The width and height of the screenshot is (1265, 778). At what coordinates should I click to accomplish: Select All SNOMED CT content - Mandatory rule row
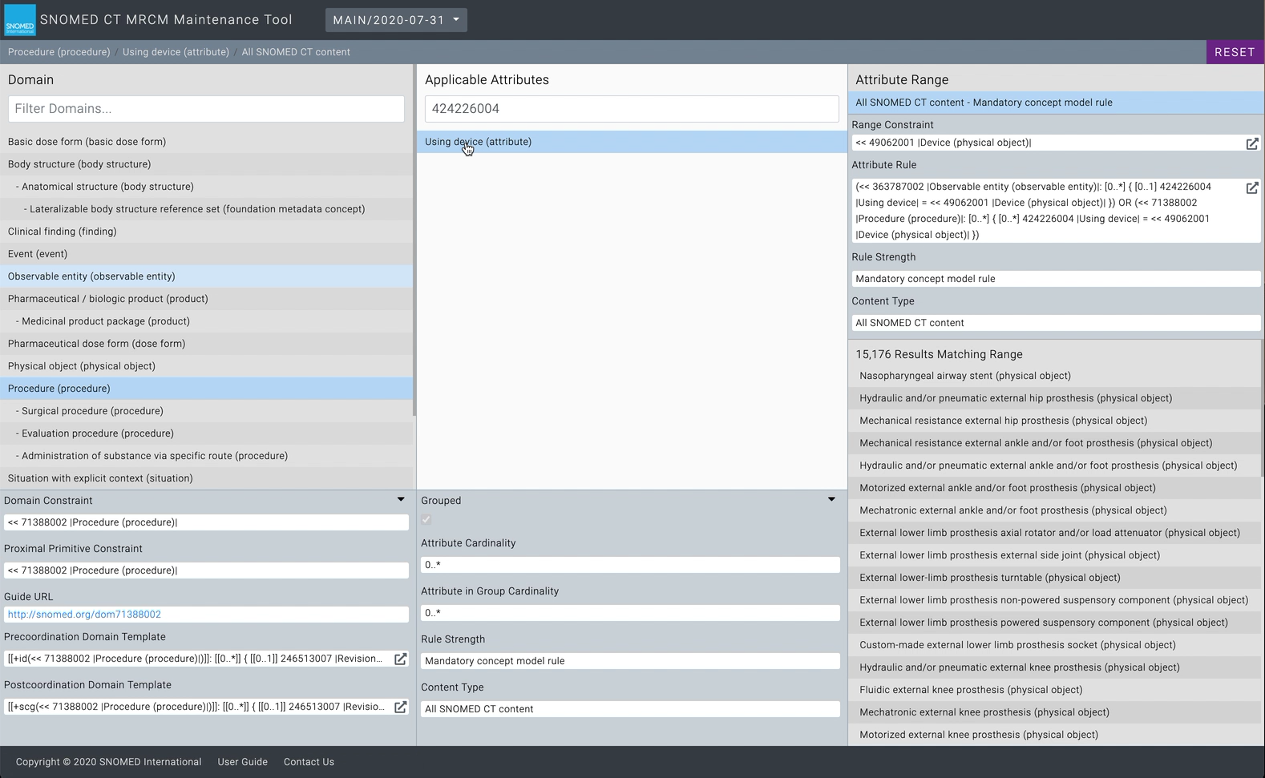(1056, 103)
